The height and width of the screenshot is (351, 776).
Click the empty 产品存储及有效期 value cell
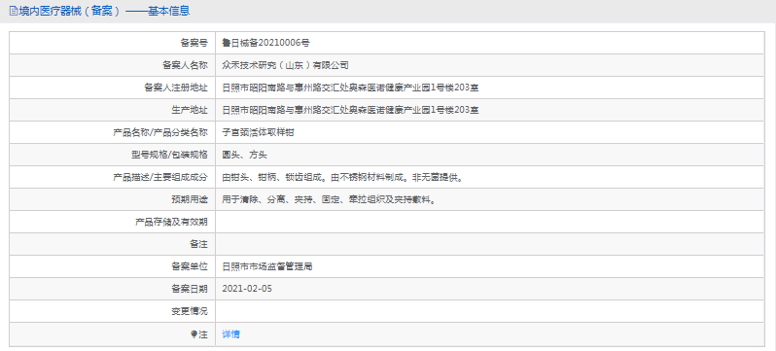pos(490,223)
